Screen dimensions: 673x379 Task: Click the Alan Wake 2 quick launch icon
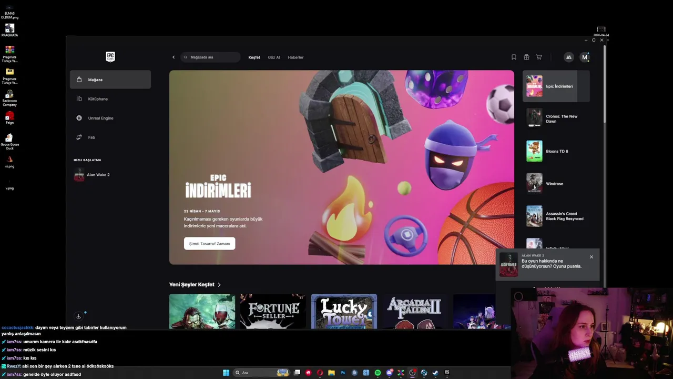click(79, 175)
